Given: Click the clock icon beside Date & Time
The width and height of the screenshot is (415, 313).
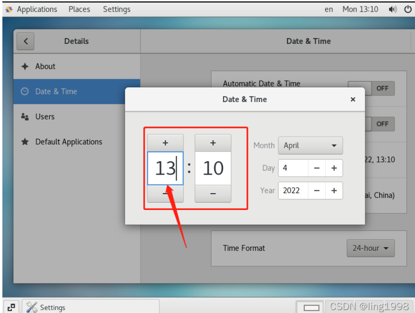Looking at the screenshot, I should click(x=25, y=92).
